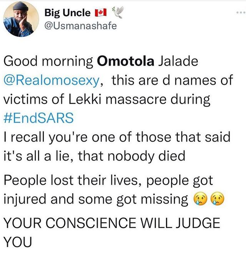This screenshot has height=258, width=246.
Task: Open the Big Uncle display name
Action: point(68,13)
